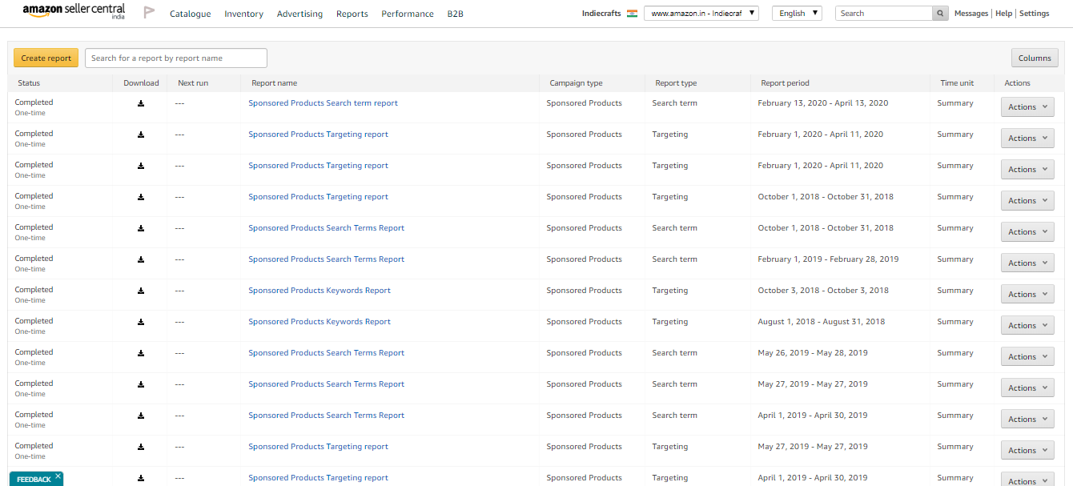Click the Next run column header
Screen dimensions: 1073x486
coord(193,83)
